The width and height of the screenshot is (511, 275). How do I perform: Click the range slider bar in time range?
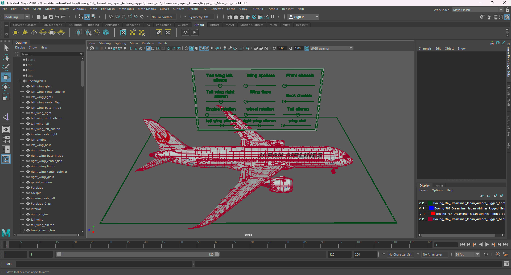(x=138, y=254)
